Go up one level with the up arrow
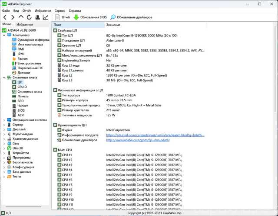Viewport: 278px width, 216px height. 21,17
